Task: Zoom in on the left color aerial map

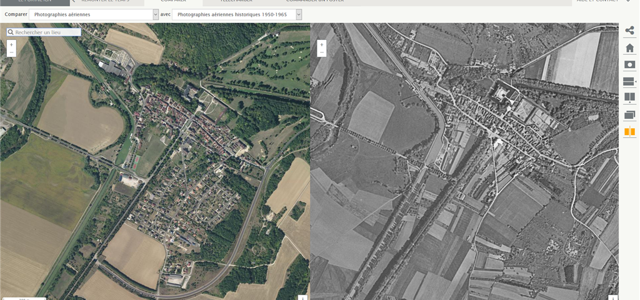Action: 11,44
